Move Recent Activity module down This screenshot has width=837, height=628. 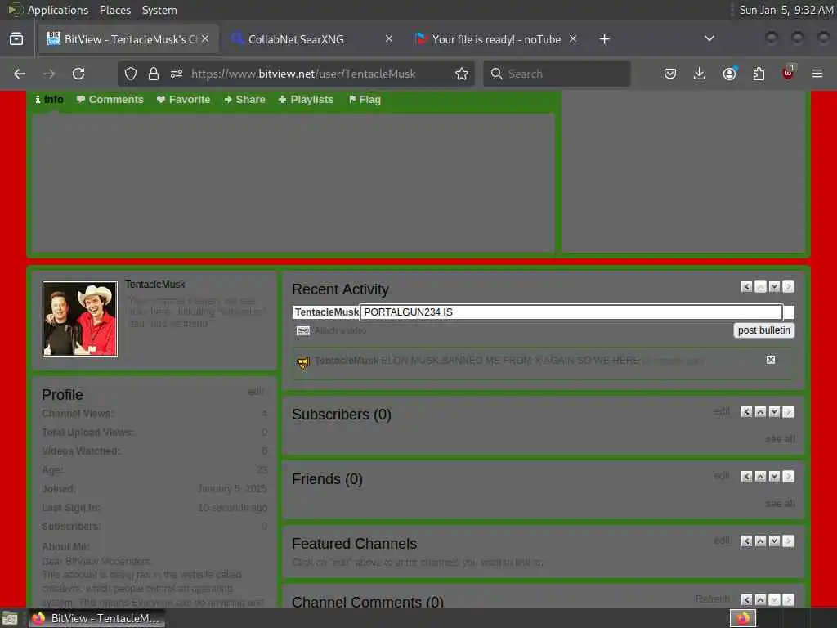(775, 287)
